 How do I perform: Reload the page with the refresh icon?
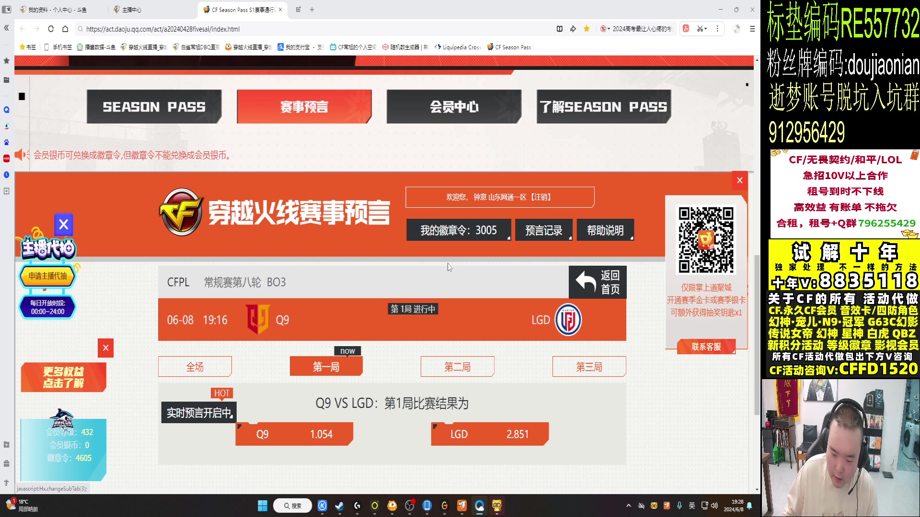[x=50, y=29]
